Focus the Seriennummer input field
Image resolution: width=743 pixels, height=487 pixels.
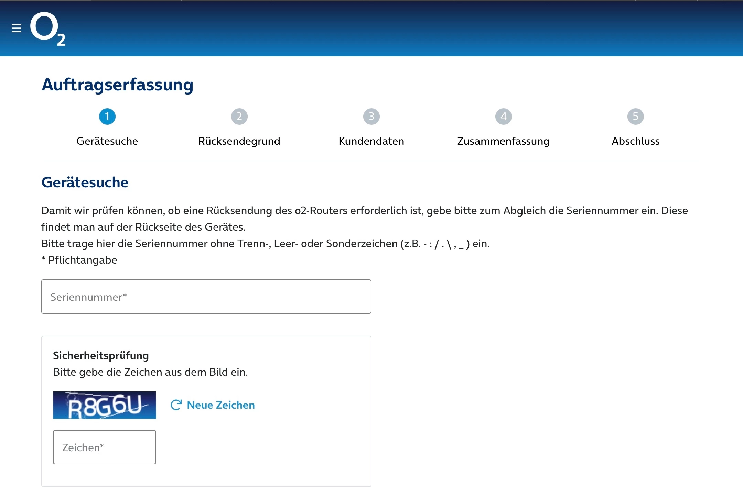click(206, 297)
